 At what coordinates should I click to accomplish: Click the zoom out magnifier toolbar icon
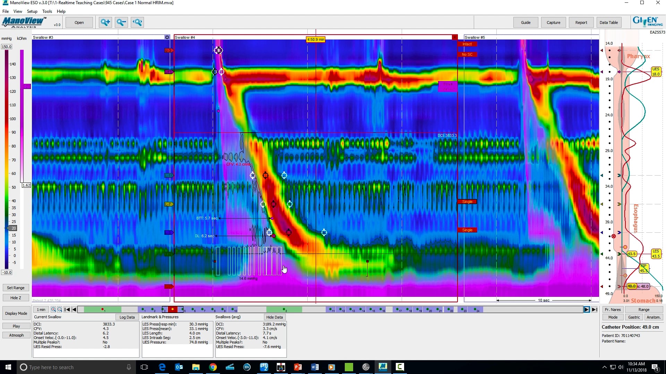pyautogui.click(x=121, y=23)
